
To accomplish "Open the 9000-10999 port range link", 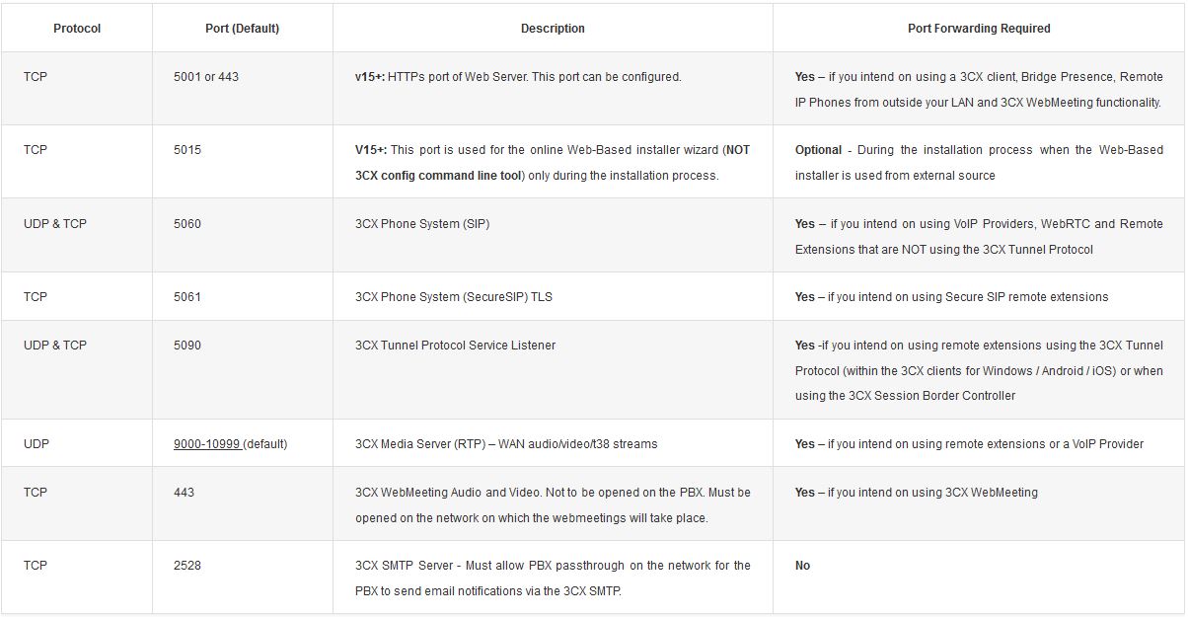I will (x=207, y=444).
